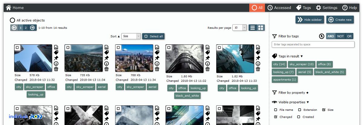Image resolution: width=363 pixels, height=125 pixels.
Task: Set tag filter mode to OR
Action: point(349,36)
